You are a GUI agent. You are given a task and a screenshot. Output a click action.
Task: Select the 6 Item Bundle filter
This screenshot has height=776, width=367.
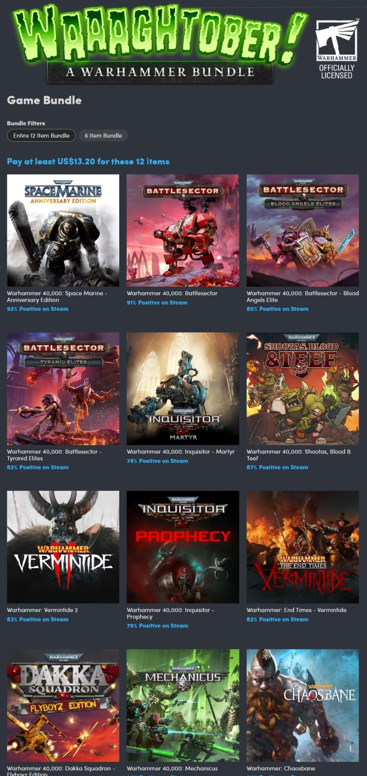pos(103,135)
